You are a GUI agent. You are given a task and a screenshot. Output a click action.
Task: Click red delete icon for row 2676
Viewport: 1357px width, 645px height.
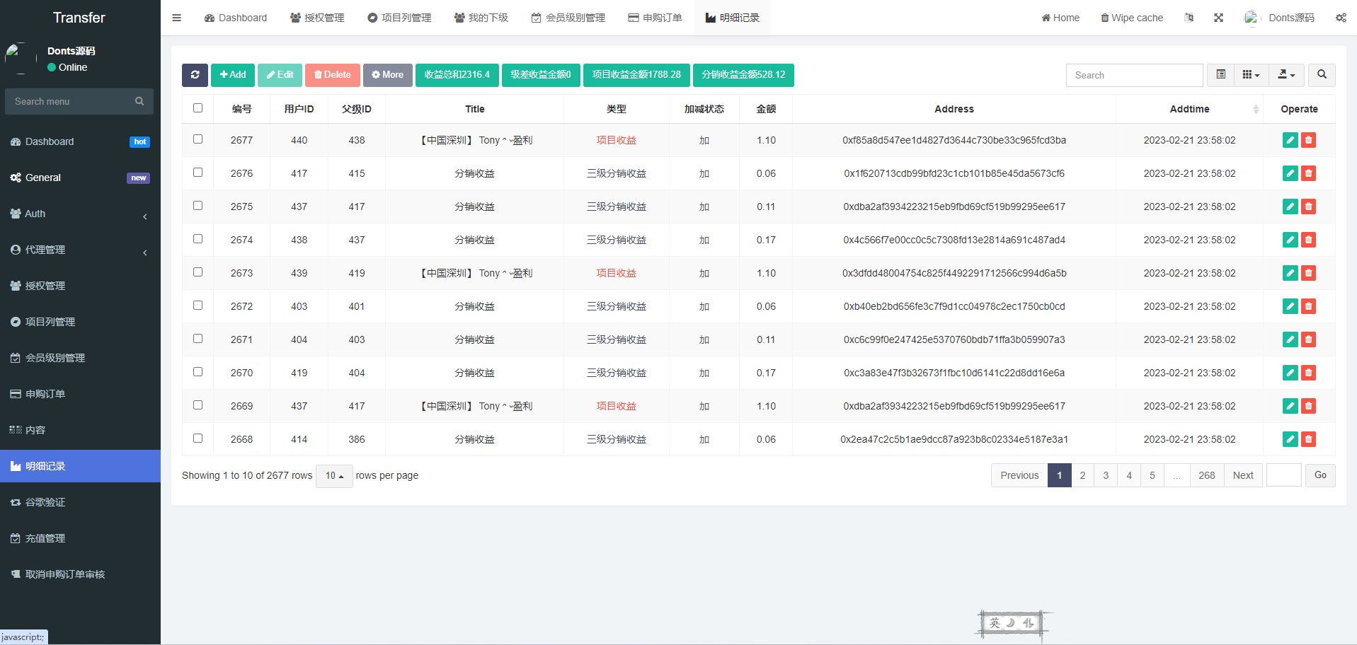(x=1308, y=173)
